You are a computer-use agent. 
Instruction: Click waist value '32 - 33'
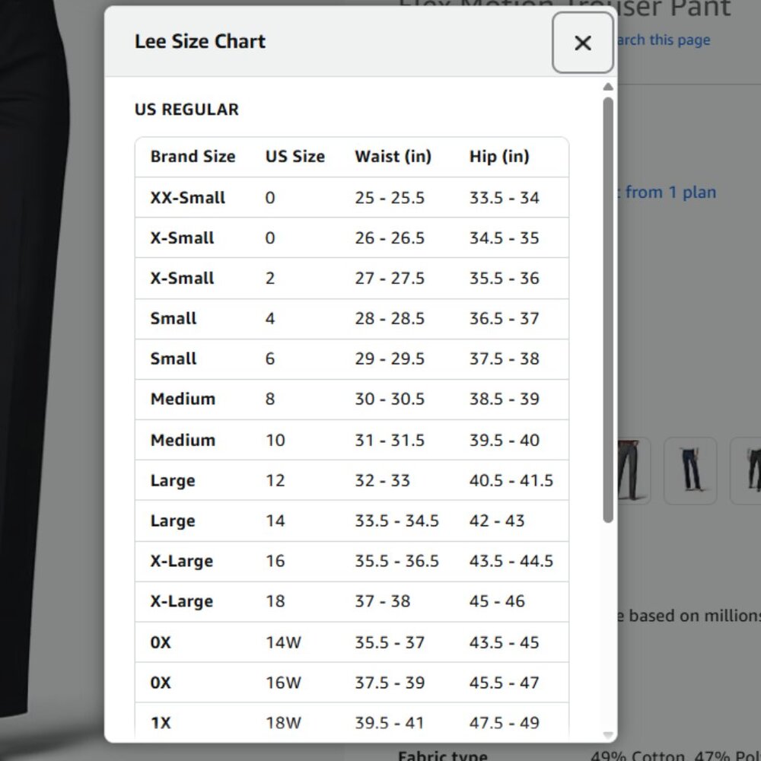383,480
